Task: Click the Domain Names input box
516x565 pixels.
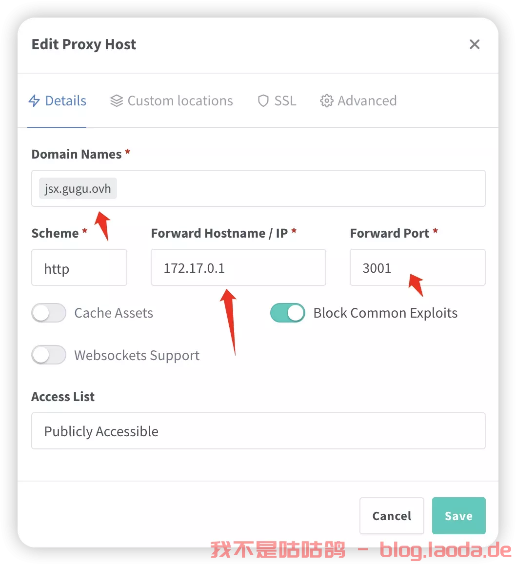Action: 258,188
